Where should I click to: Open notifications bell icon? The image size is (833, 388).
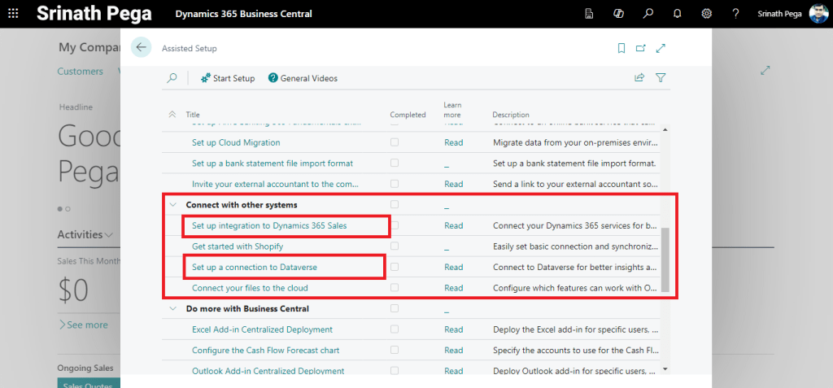pyautogui.click(x=677, y=14)
